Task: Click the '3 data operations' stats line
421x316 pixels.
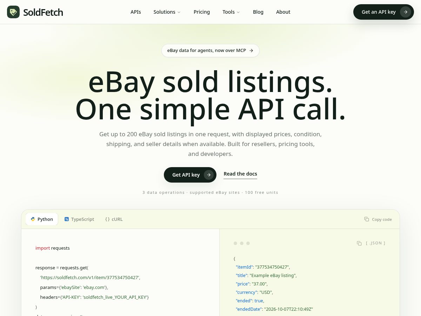Action: 210,192
